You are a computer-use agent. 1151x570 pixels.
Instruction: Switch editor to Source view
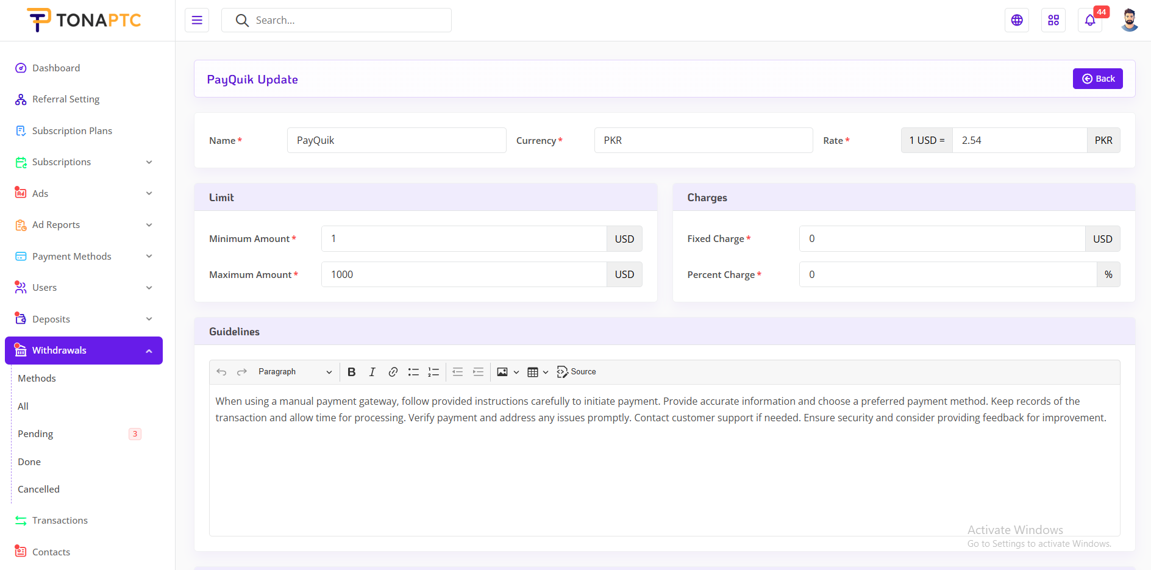point(576,372)
